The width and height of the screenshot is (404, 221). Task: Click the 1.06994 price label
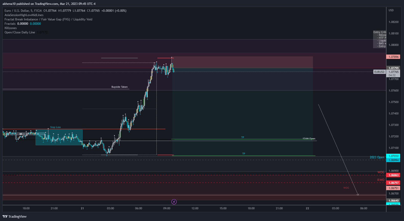coord(393,160)
